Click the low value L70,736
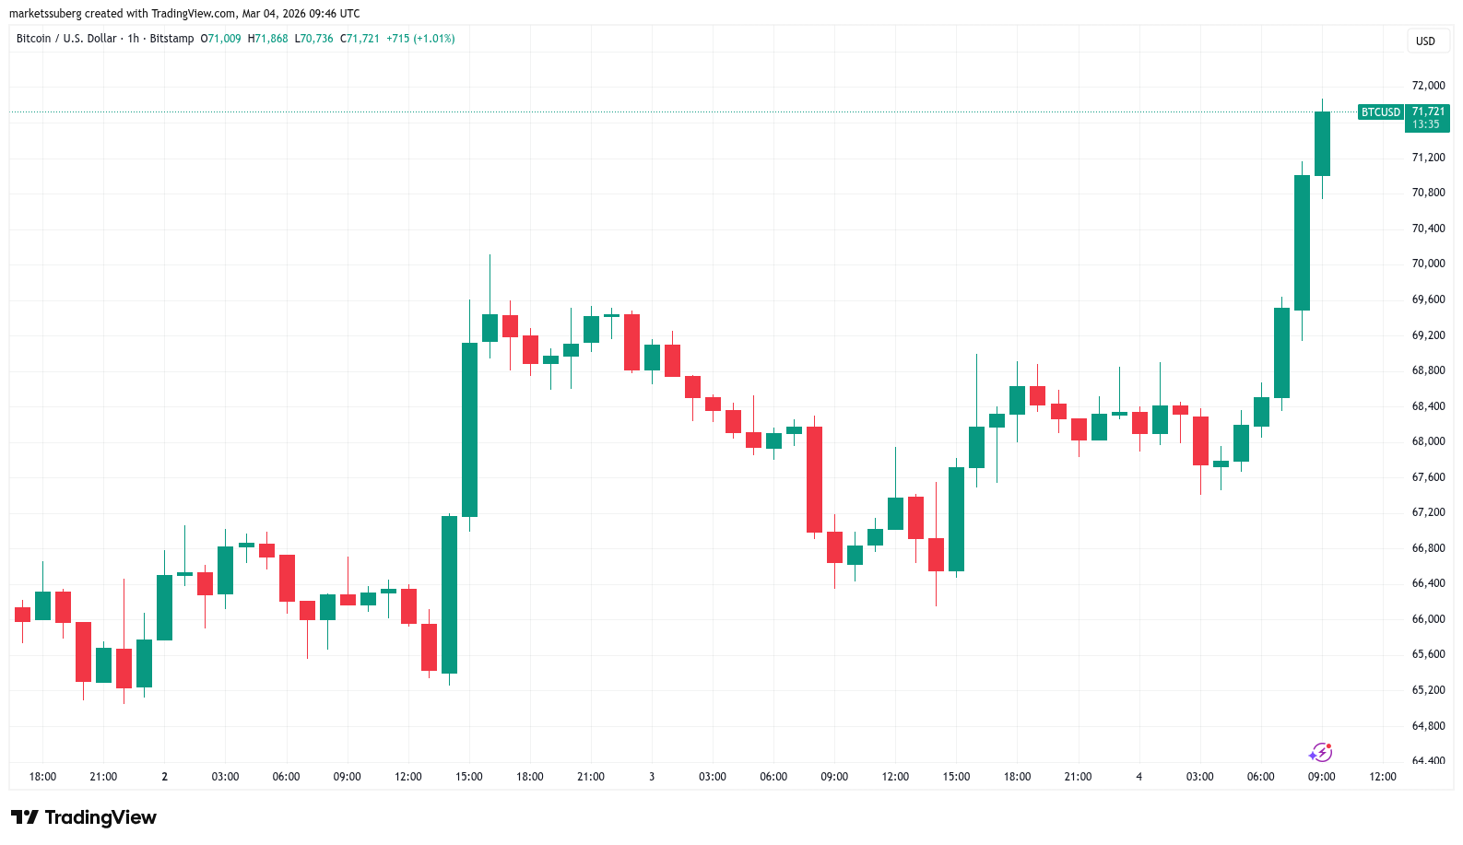Image resolution: width=1463 pixels, height=845 pixels. (313, 39)
